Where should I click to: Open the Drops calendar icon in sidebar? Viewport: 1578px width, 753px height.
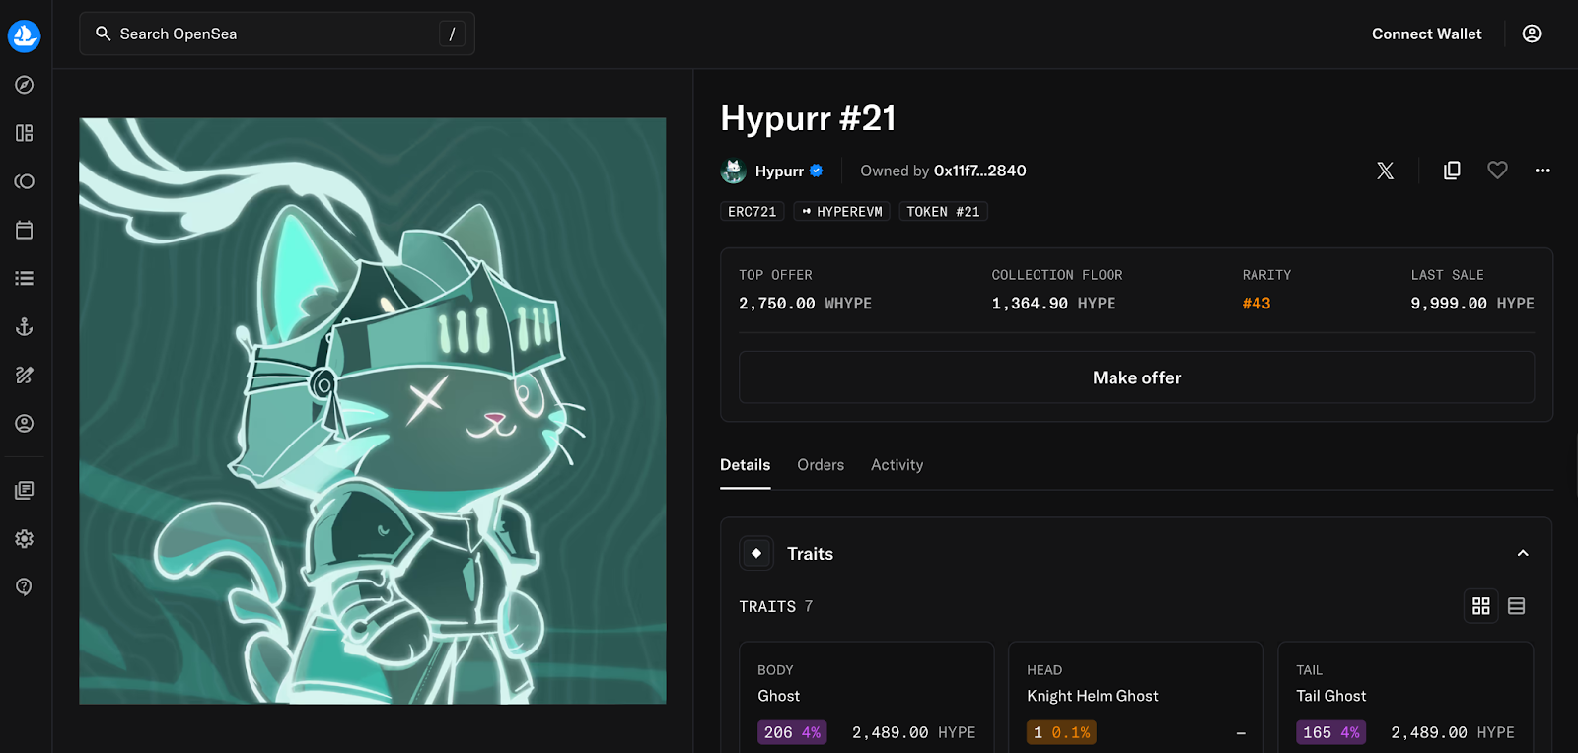click(x=25, y=230)
